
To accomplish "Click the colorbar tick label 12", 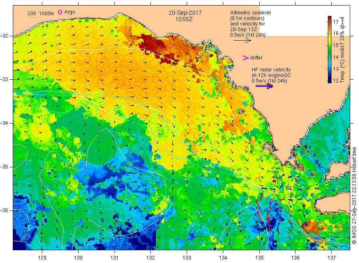I will point(335,81).
